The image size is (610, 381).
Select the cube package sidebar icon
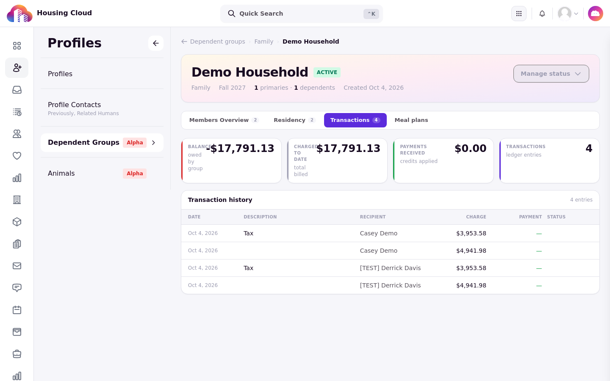pos(17,222)
